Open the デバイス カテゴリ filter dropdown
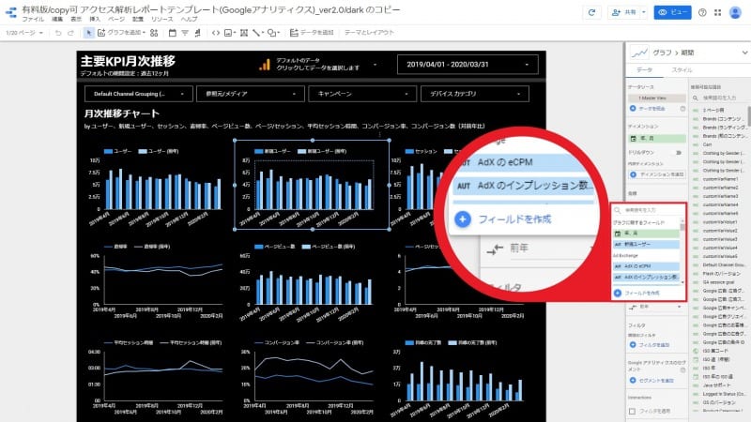Viewport: 751px width, 422px height. (475, 94)
